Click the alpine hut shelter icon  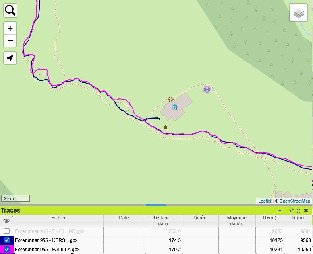(x=174, y=107)
